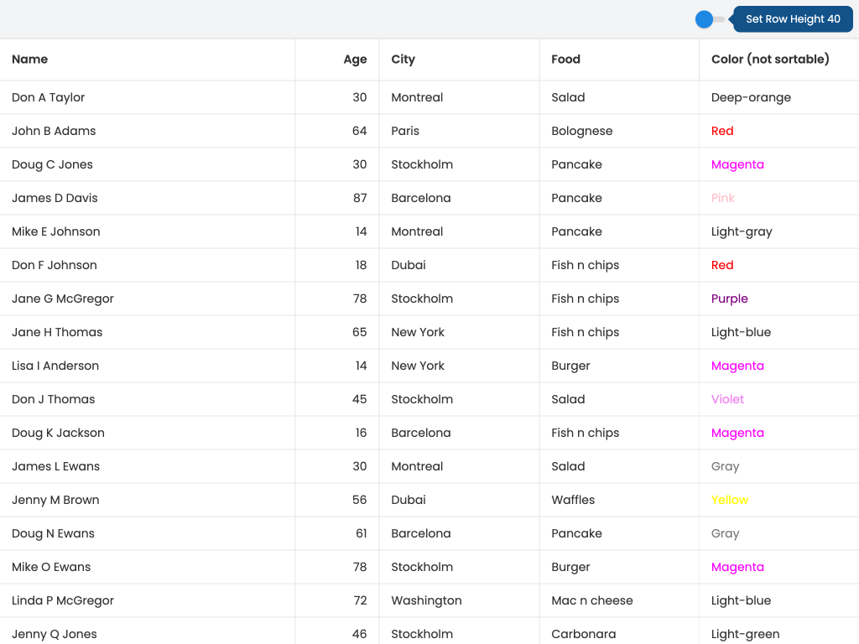The width and height of the screenshot is (859, 644).
Task: Sort by the Age column header
Action: 355,60
